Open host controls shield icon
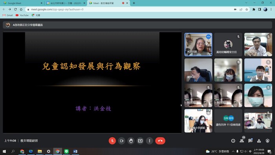 coord(268,141)
